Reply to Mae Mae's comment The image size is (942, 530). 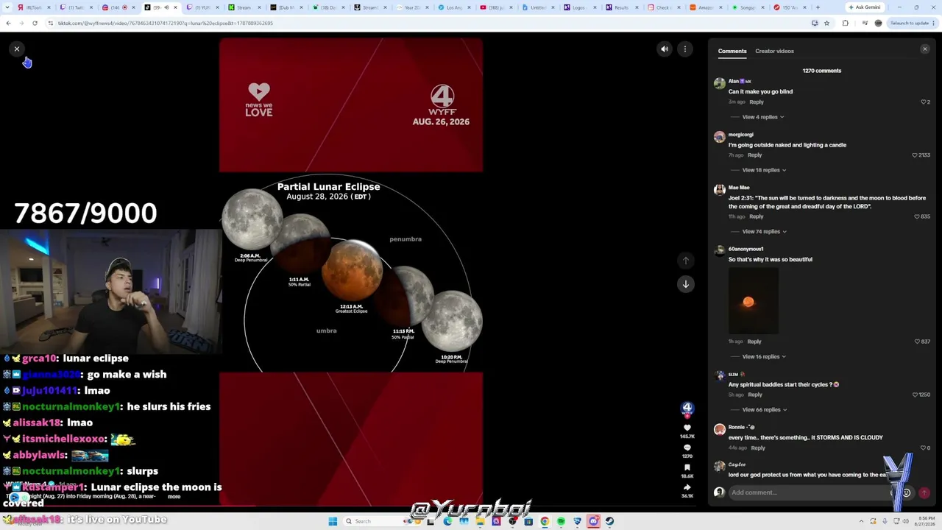(757, 216)
